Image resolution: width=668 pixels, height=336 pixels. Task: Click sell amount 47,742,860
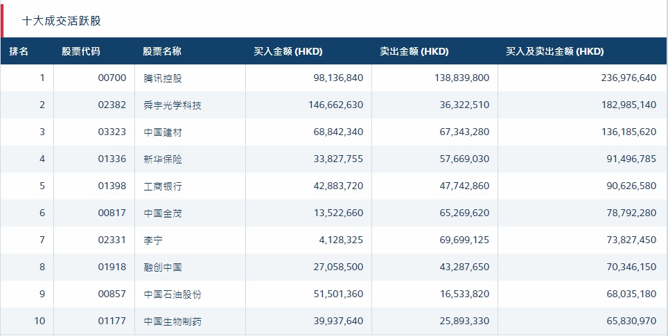(x=464, y=186)
